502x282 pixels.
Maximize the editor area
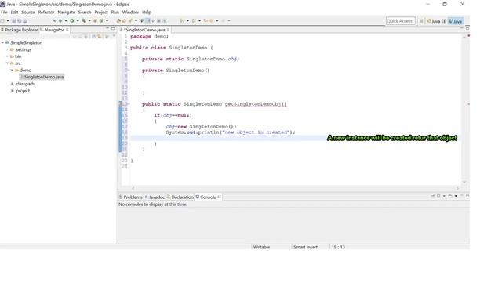467,28
